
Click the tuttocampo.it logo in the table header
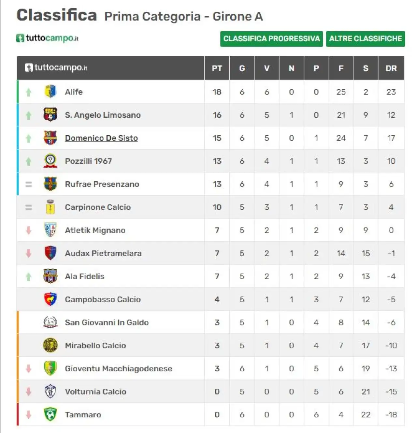[56, 67]
